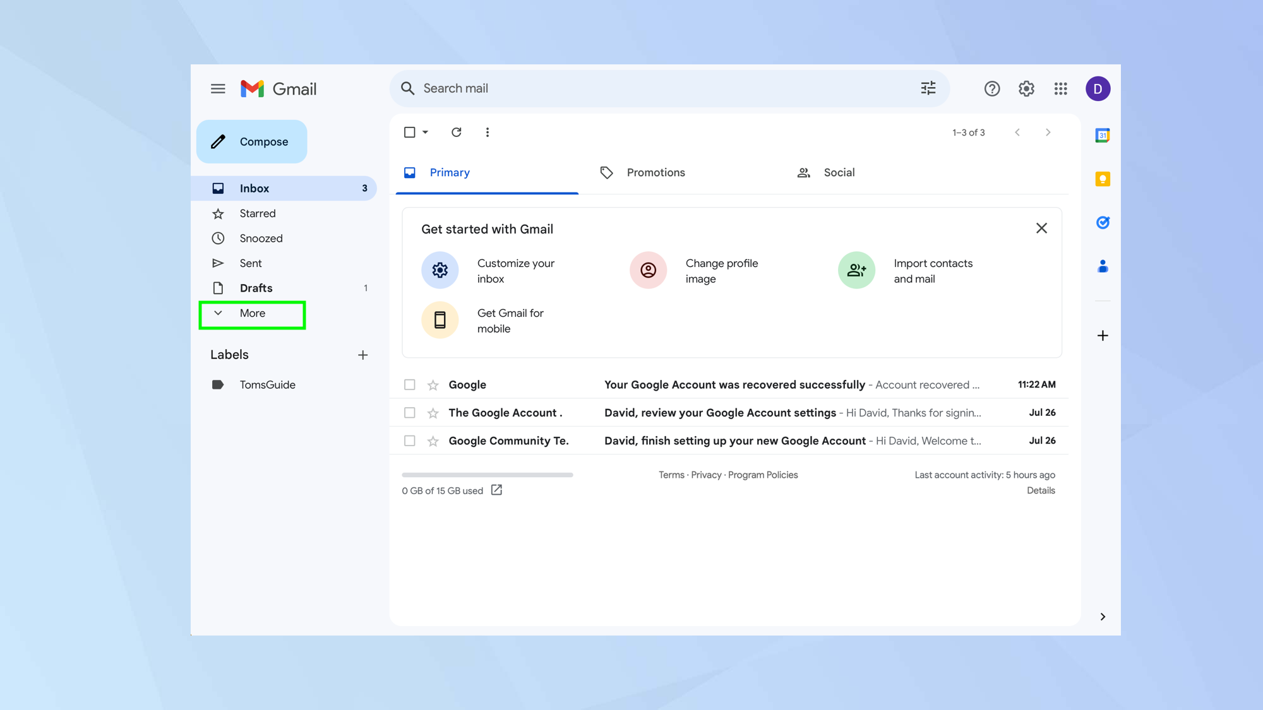
Task: Show side panel chevron
Action: pos(1103,617)
